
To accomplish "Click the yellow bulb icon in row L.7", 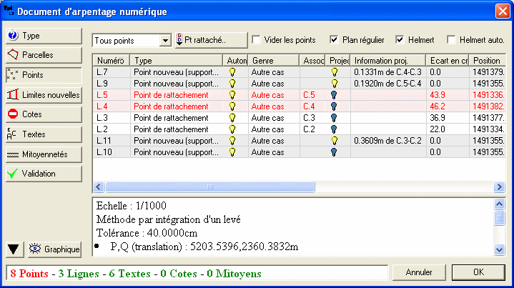I will pos(232,72).
